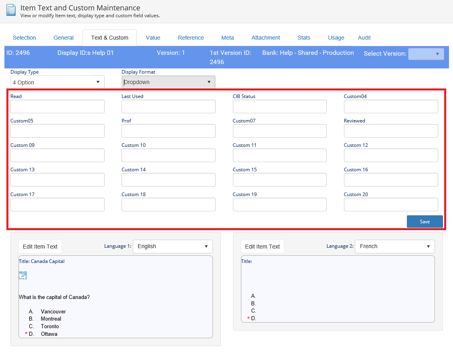Open the Stats tab
This screenshot has height=353, width=453.
[x=303, y=38]
